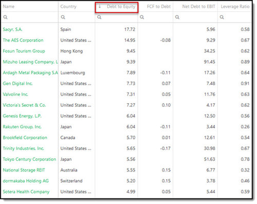Viewport: 257px width, 204px height.
Task: Select the 0.46 Leverage Ratio value
Action: point(245,181)
